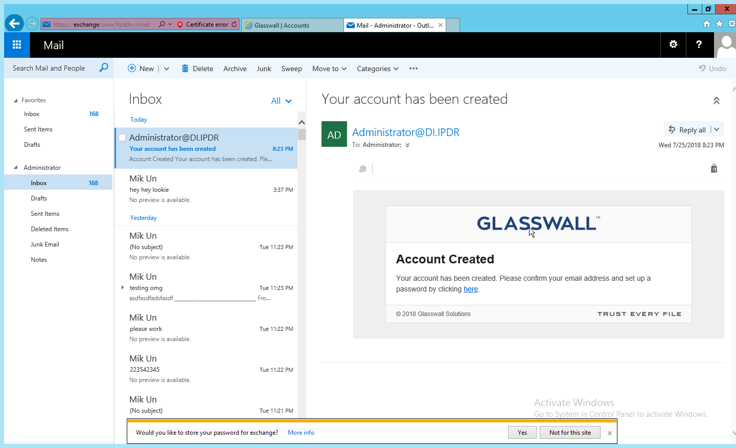The width and height of the screenshot is (736, 448).
Task: Click the user profile avatar
Action: tap(725, 45)
